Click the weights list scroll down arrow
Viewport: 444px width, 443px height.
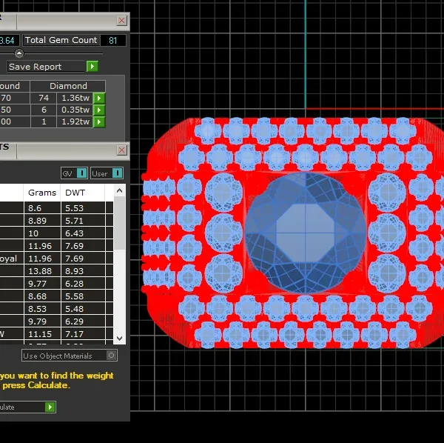(x=119, y=338)
